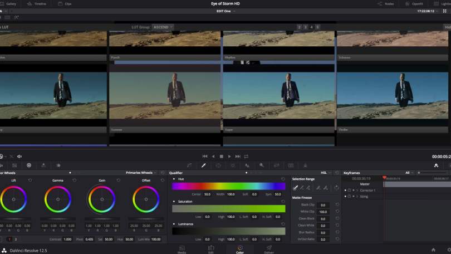Reset the Gain wheel
Image resolution: width=451 pixels, height=254 pixels.
(x=119, y=180)
